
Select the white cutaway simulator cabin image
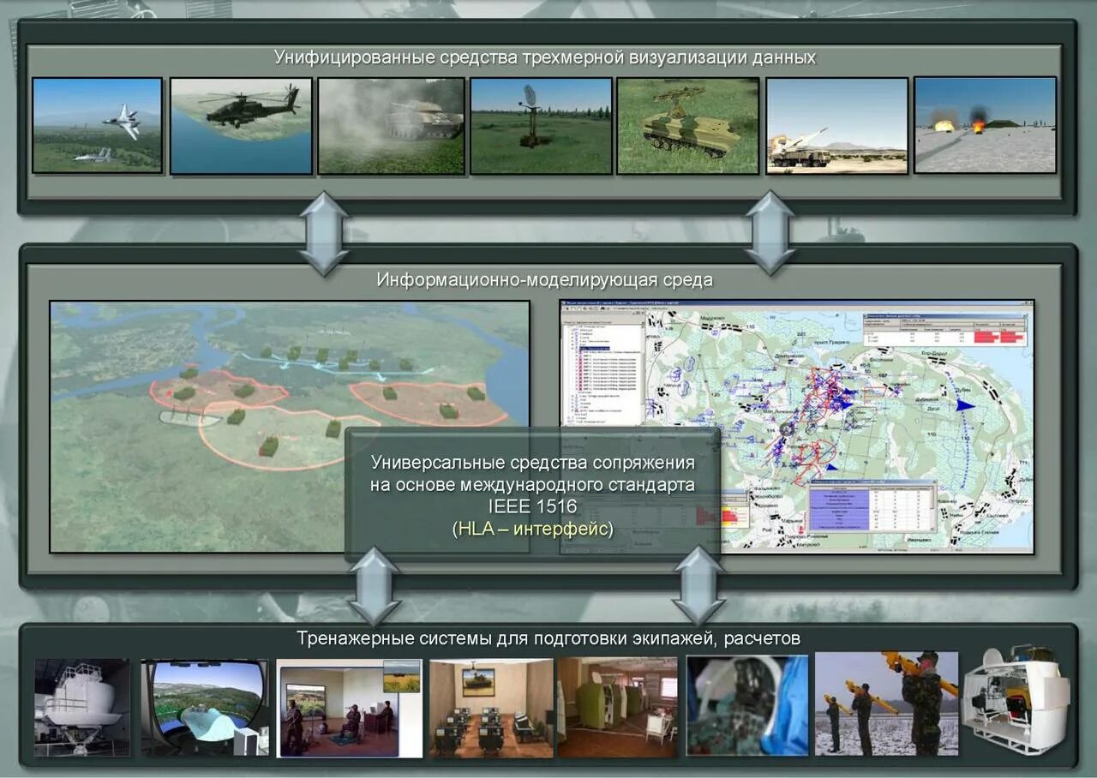(x=1016, y=701)
